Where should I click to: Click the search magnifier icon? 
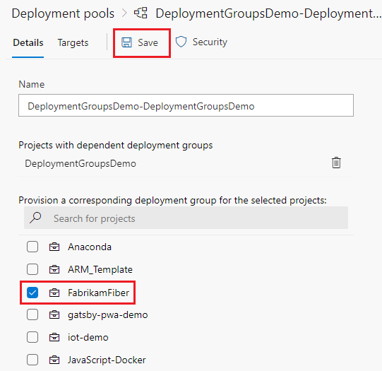coord(35,218)
